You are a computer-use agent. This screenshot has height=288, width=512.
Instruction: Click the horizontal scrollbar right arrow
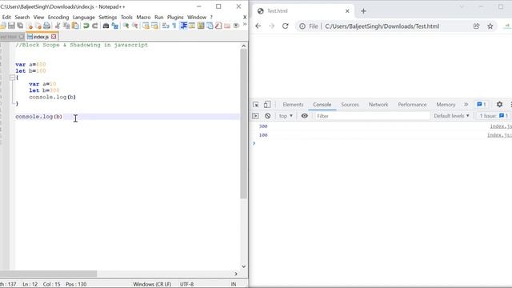[236, 274]
